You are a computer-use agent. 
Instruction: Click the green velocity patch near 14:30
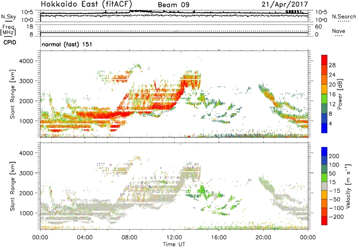click(202, 189)
